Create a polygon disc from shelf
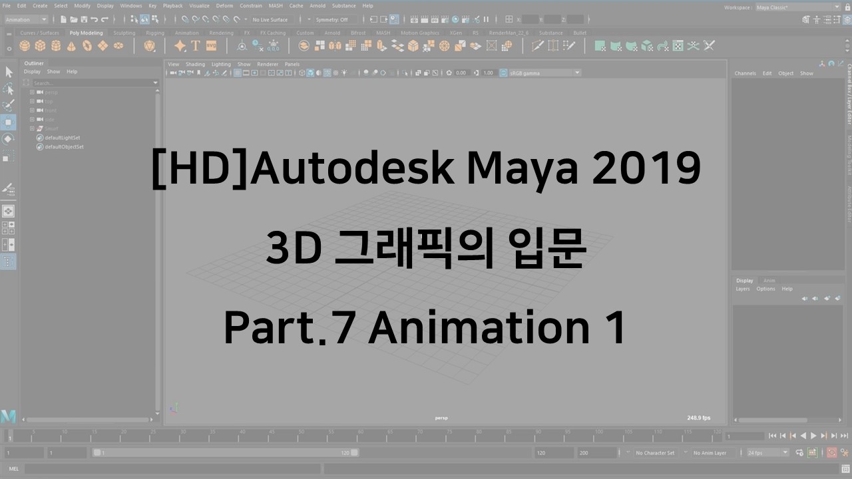Viewport: 852px width, 479px height. pos(118,46)
